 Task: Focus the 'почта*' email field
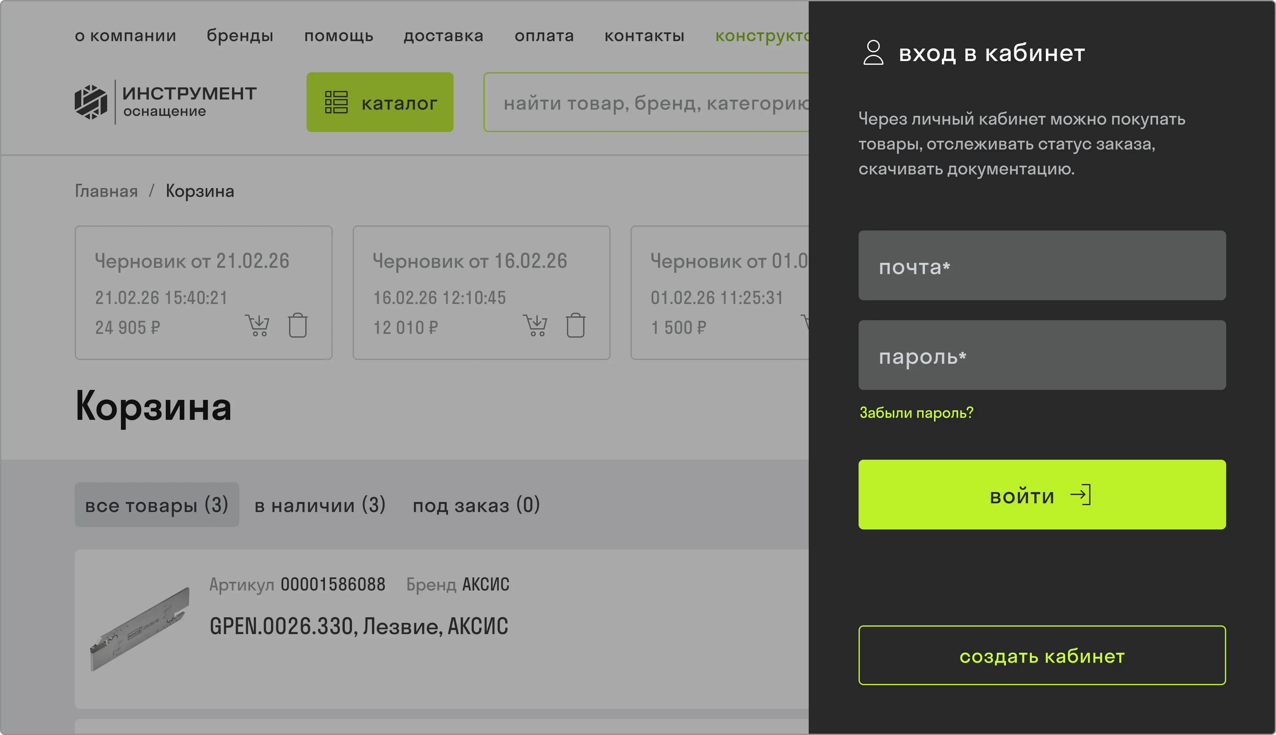(x=1042, y=266)
